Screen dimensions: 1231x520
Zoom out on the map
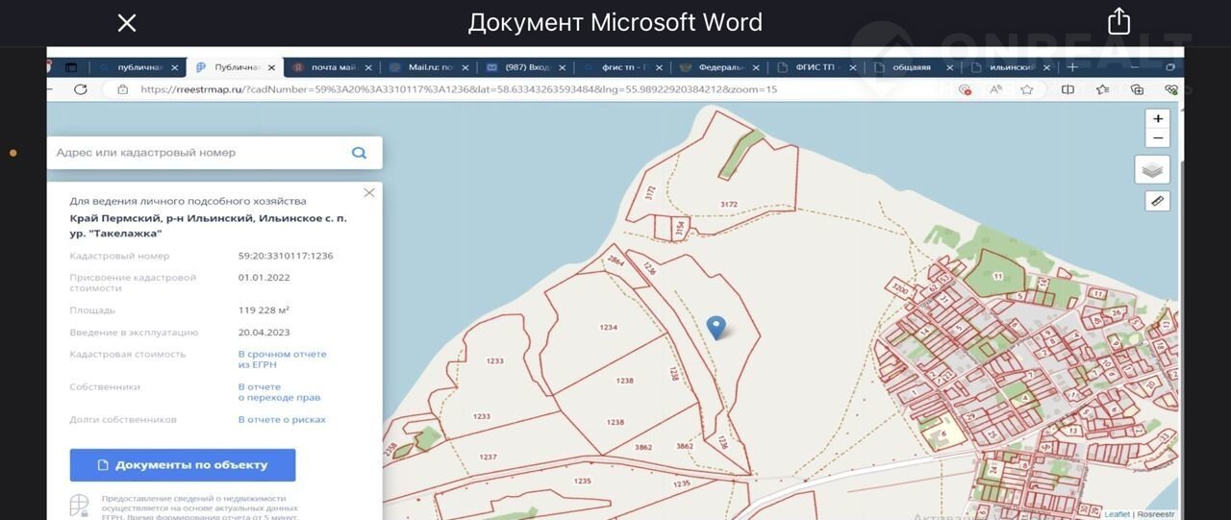click(x=1158, y=137)
